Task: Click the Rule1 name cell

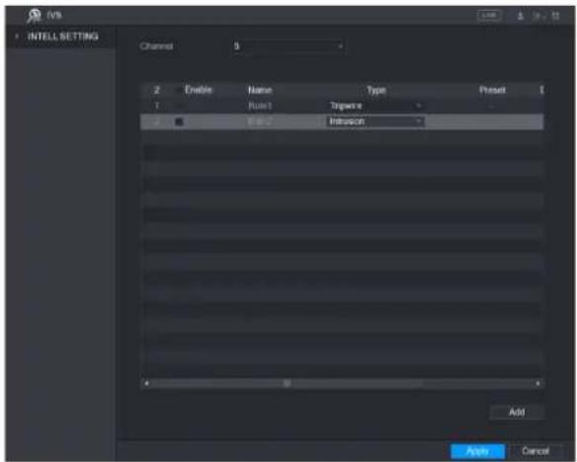Action: [x=260, y=107]
